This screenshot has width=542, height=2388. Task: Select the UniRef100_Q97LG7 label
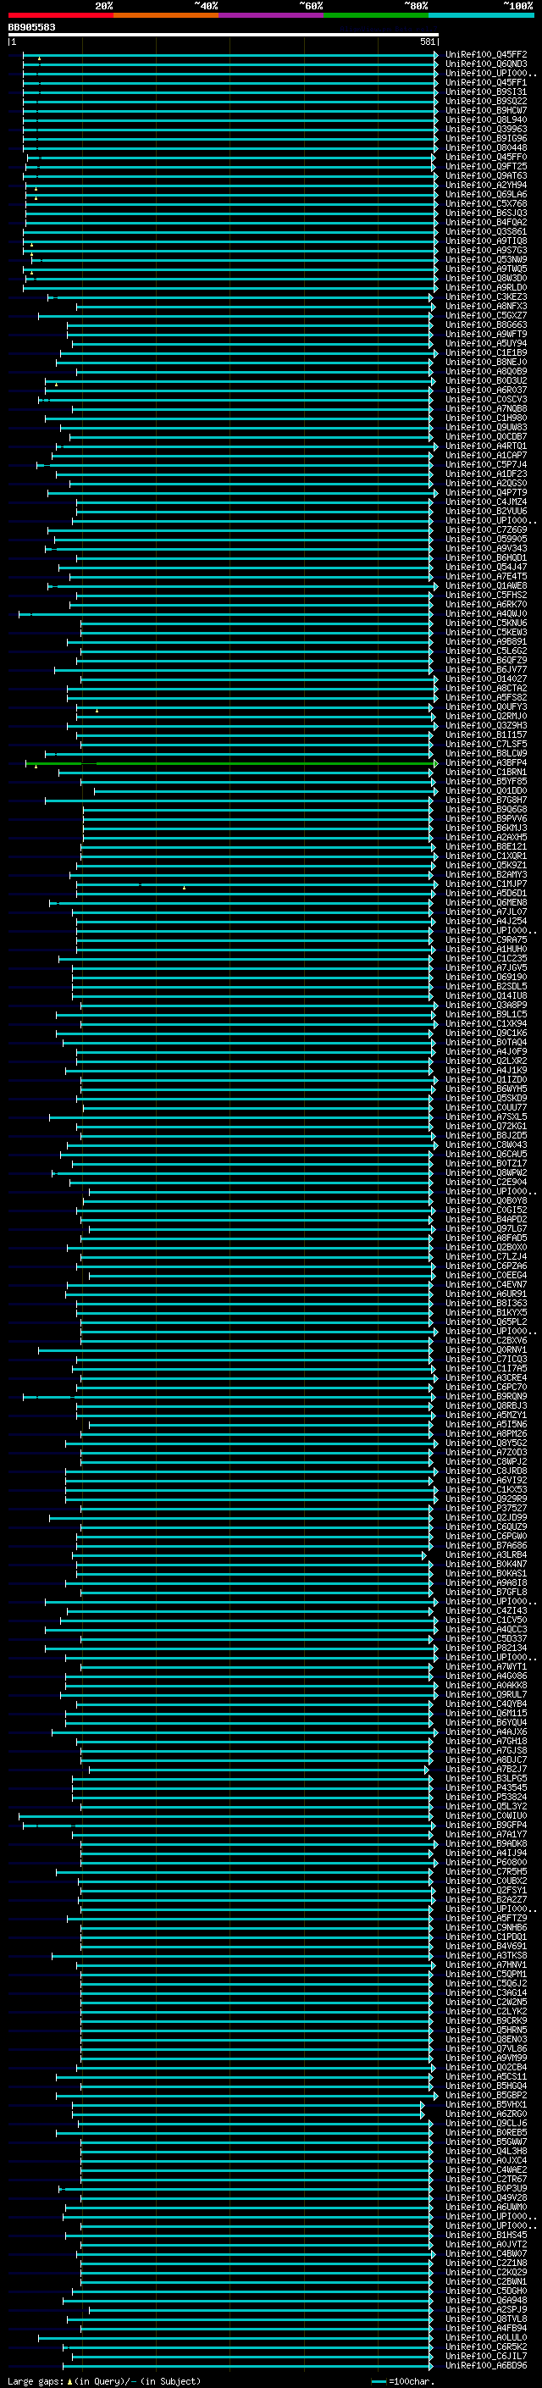486,1228
